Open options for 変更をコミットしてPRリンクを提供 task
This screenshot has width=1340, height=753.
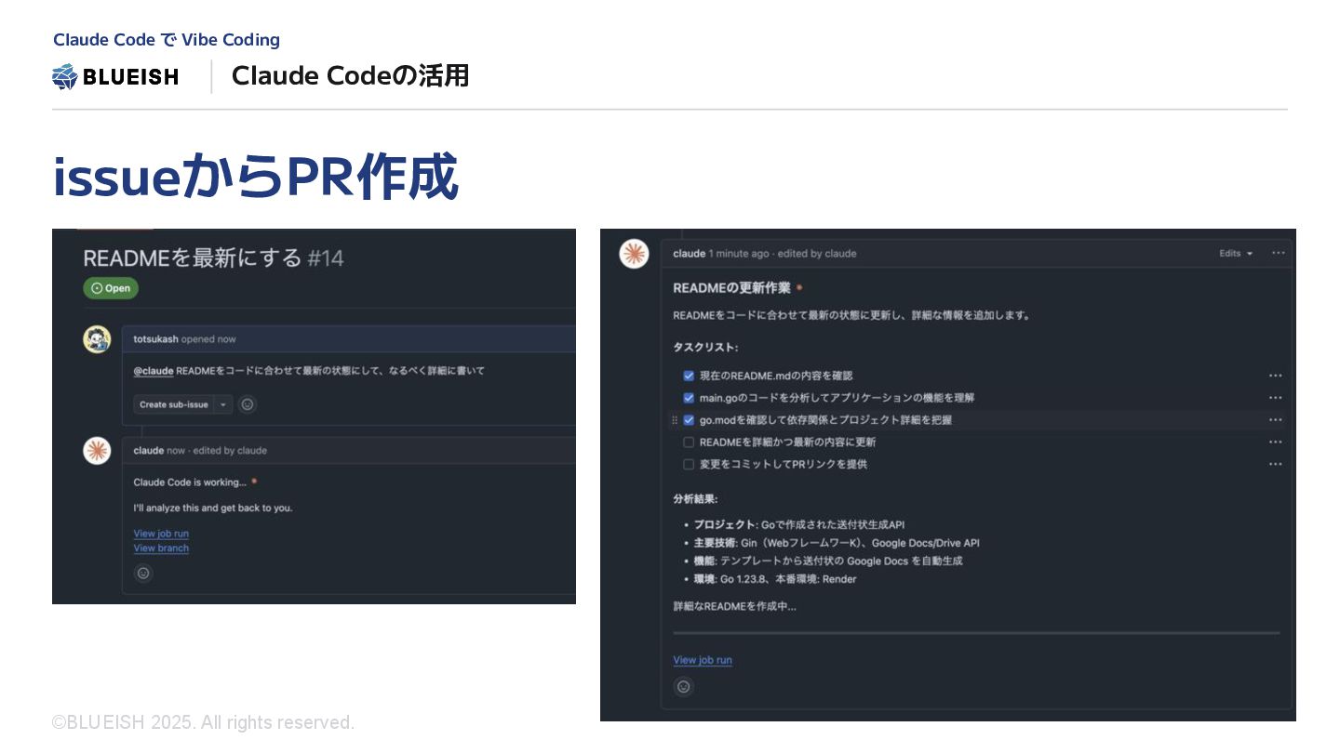coord(1275,464)
